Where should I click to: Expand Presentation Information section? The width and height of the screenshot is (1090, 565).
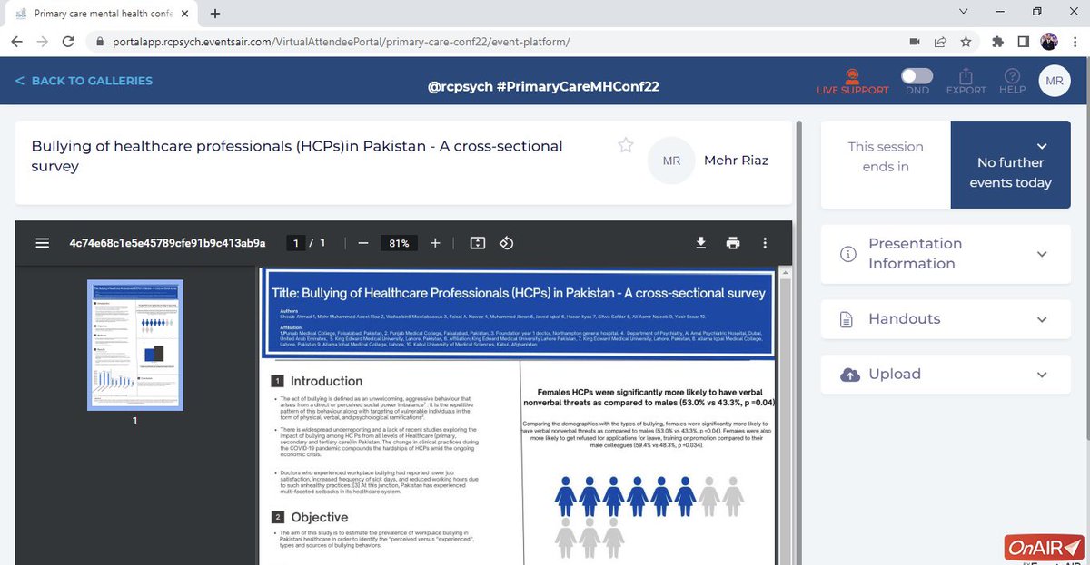[x=946, y=254]
